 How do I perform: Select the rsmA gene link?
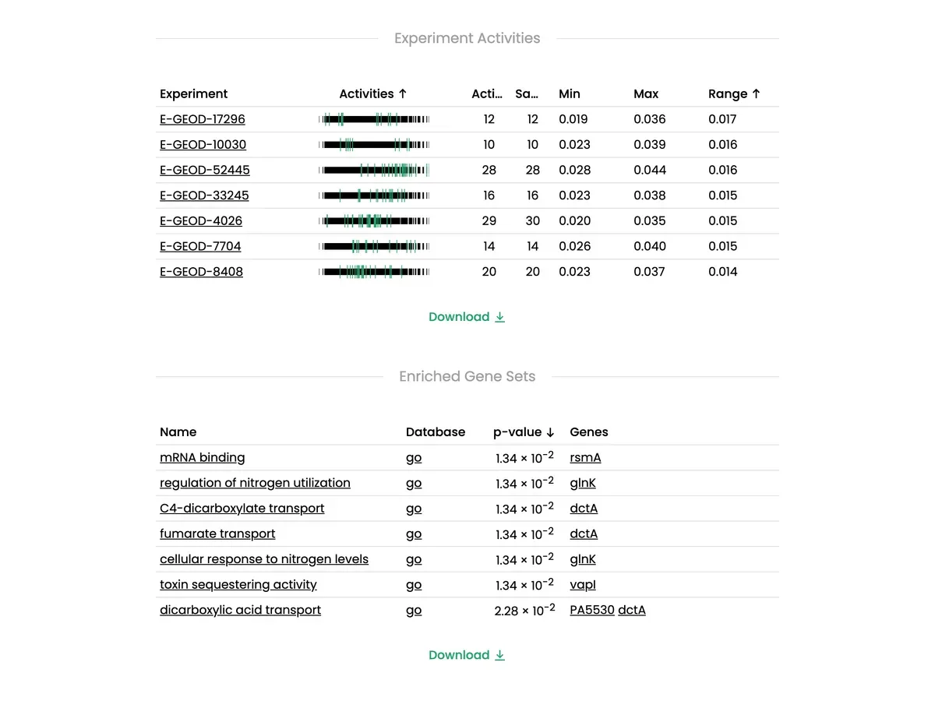pyautogui.click(x=585, y=457)
